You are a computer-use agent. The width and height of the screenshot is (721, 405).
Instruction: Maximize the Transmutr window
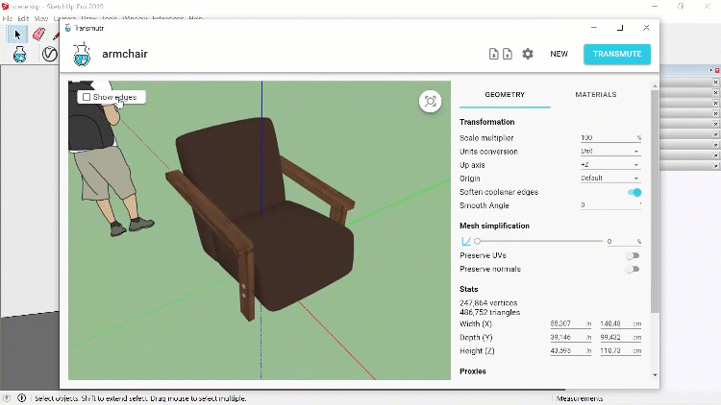point(620,28)
